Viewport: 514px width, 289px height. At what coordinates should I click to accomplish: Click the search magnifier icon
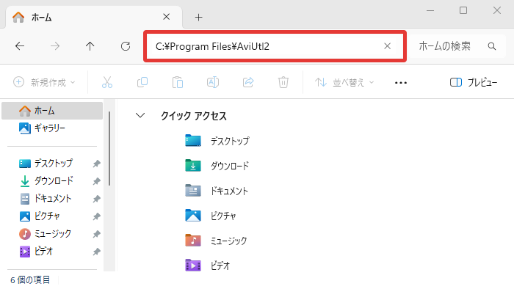(492, 46)
